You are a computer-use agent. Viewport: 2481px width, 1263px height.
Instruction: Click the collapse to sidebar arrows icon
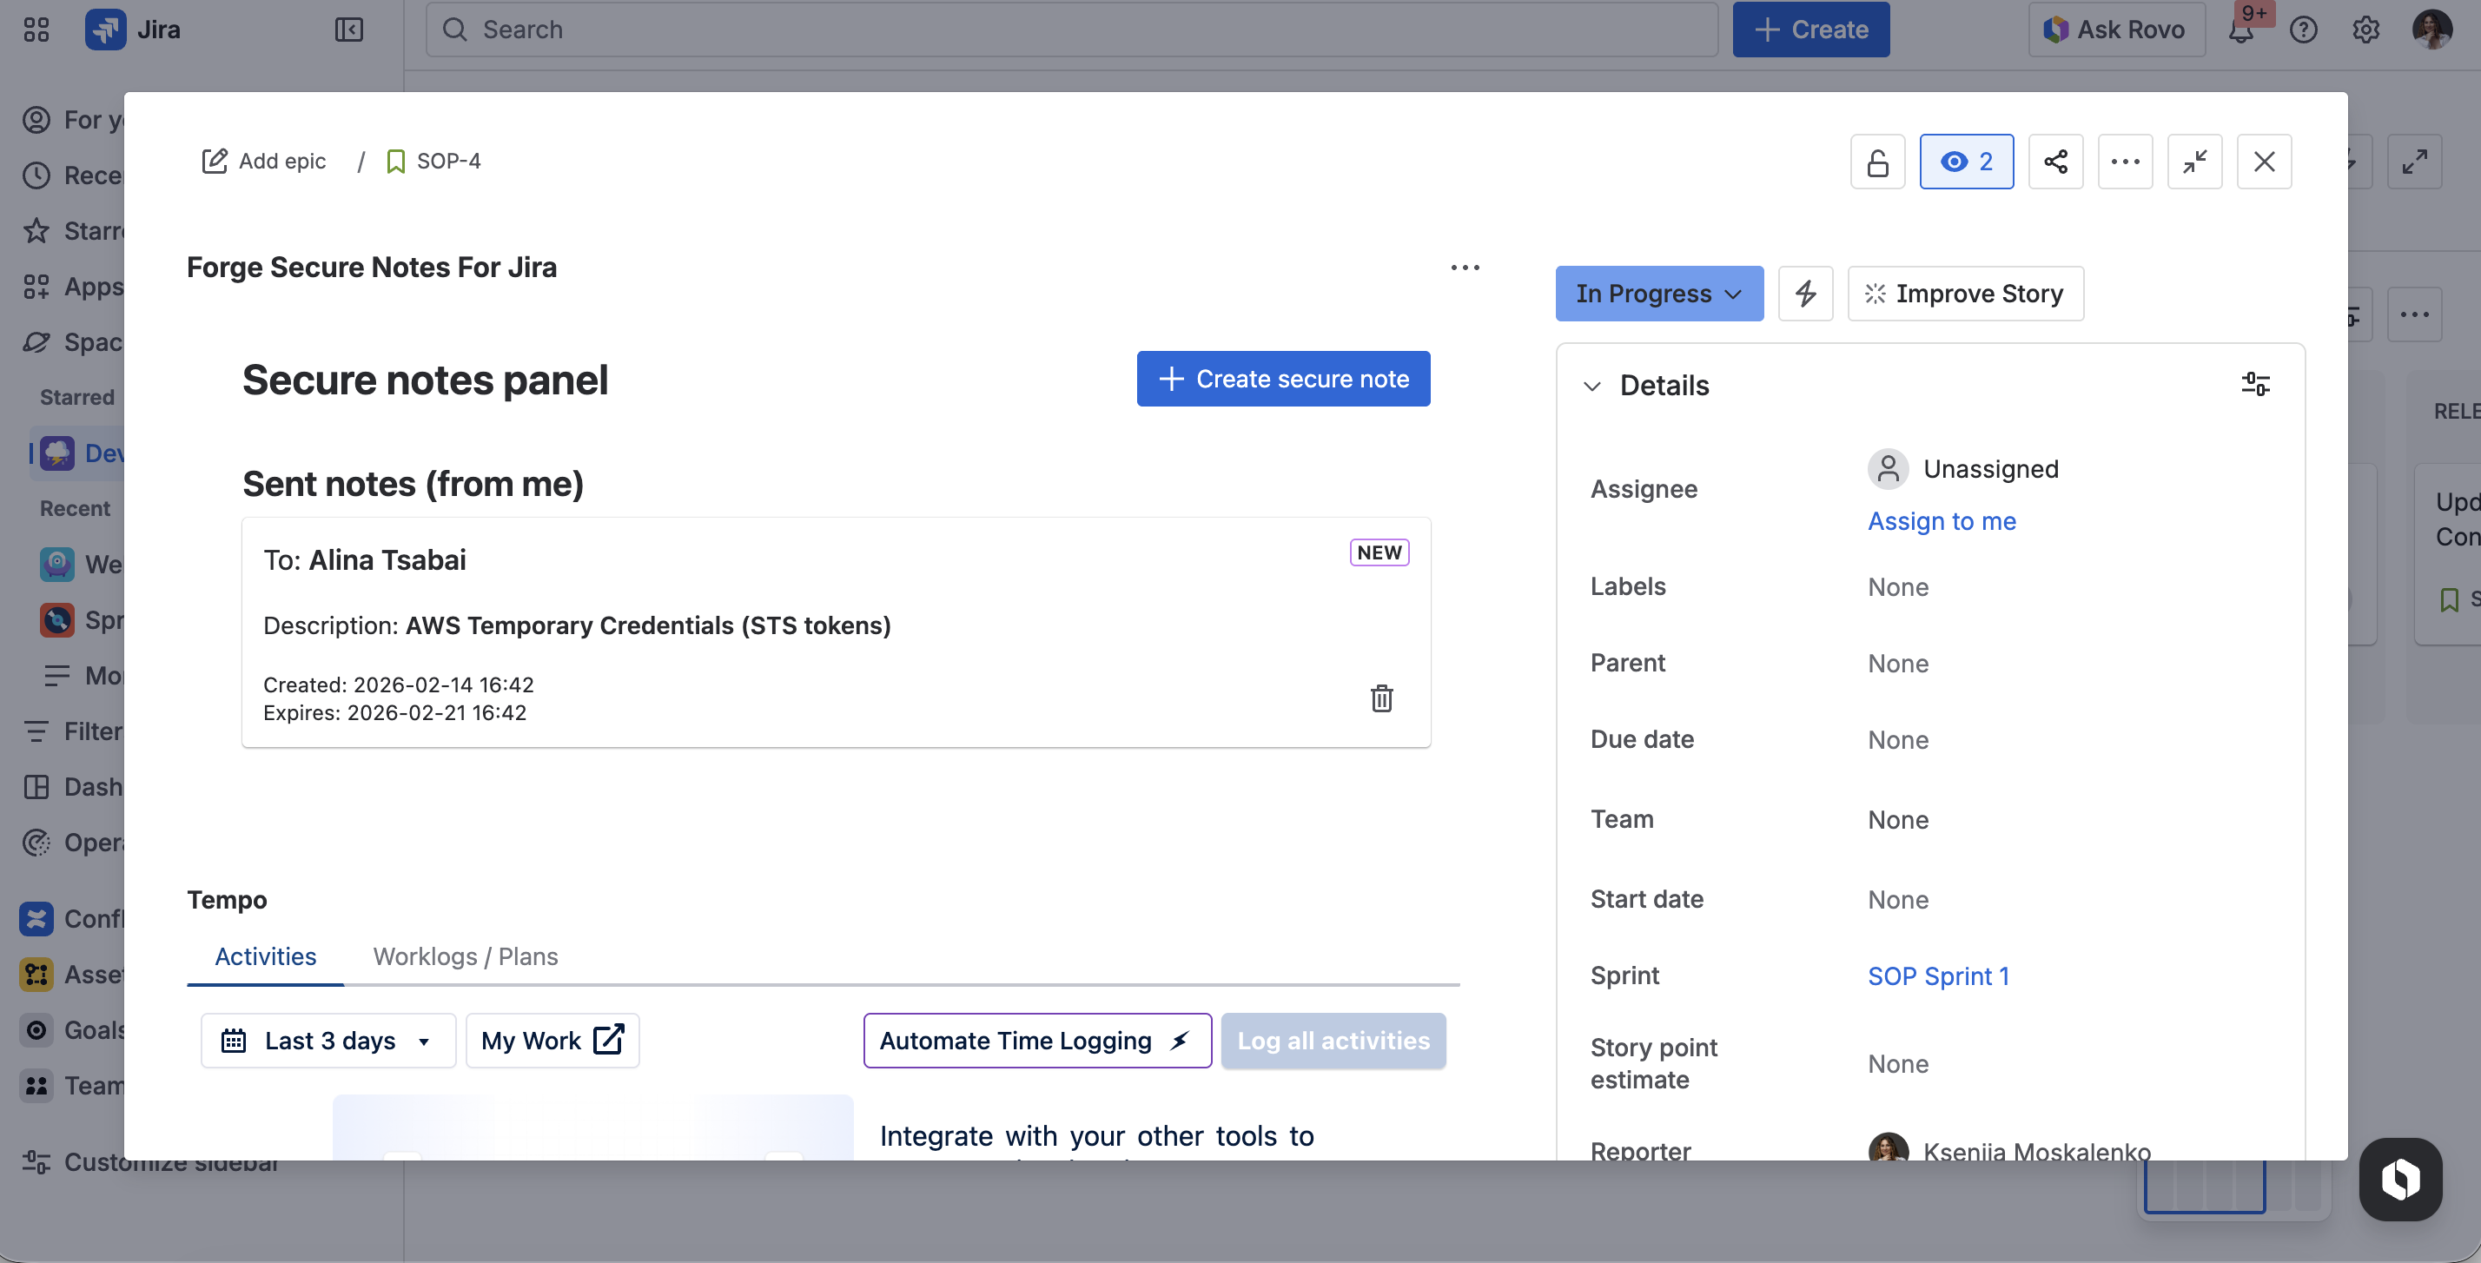[2194, 161]
